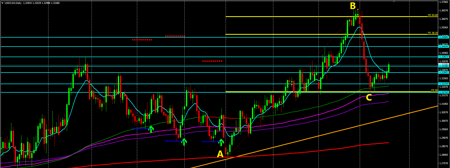The image size is (450, 168).
Task: Click the 1.27570 value on price scale
Action: [444, 163]
